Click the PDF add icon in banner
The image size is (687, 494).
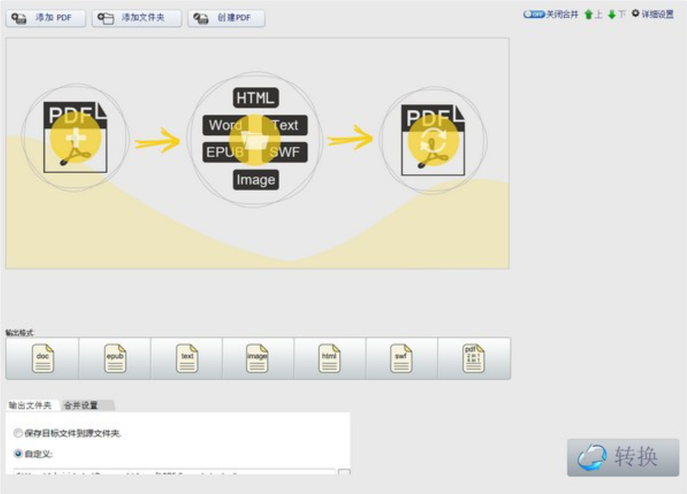click(x=75, y=137)
